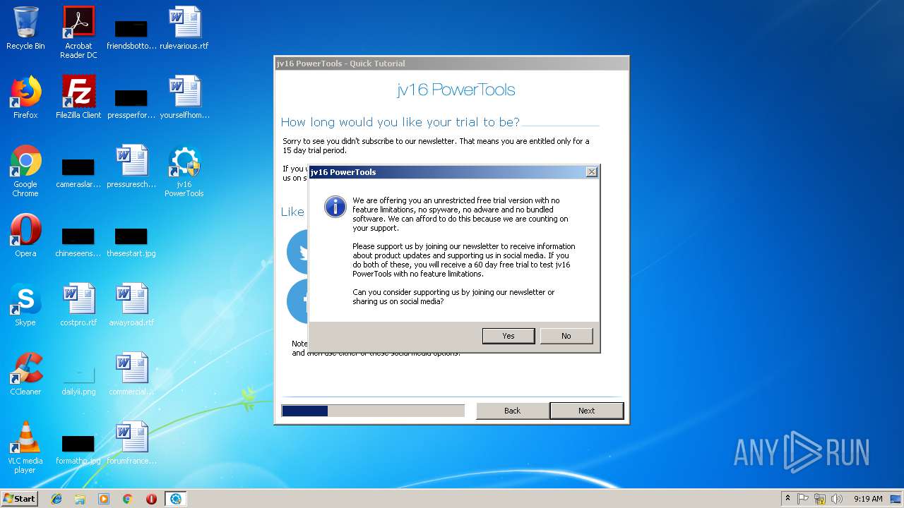Click the volume speaker tray icon
Viewport: 904px width, 508px height.
(837, 499)
